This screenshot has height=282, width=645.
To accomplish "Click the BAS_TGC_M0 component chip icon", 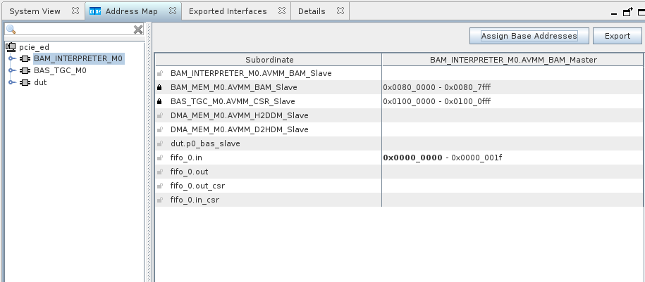I will (x=25, y=70).
